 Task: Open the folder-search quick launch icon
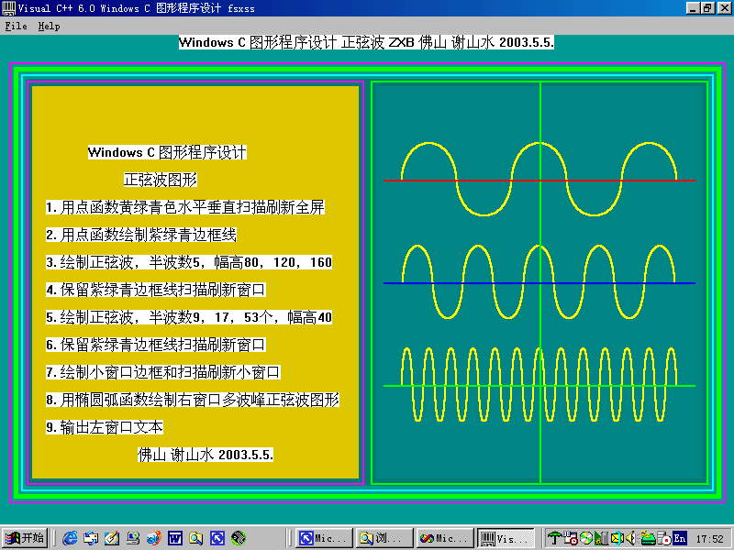tap(196, 538)
